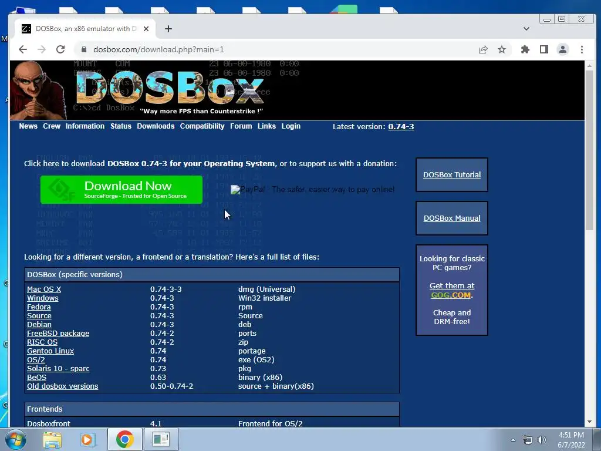
Task: Open Windows Explorer from the taskbar
Action: pyautogui.click(x=52, y=439)
